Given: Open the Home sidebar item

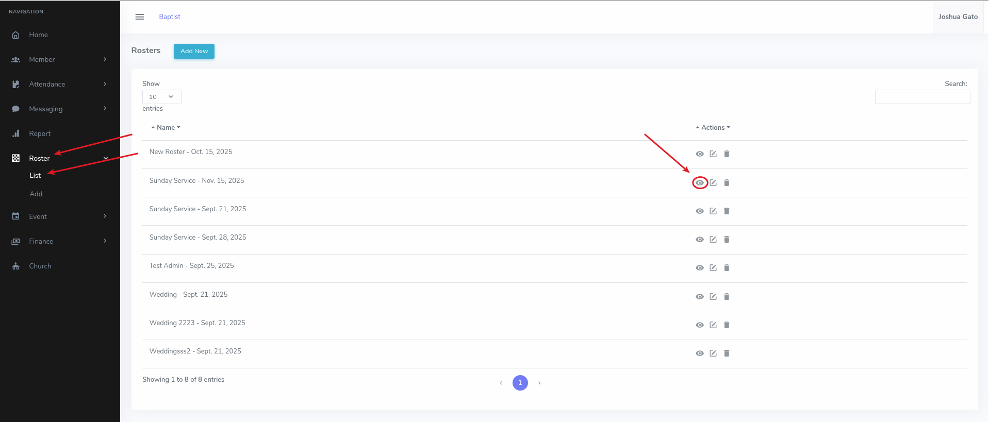Looking at the screenshot, I should pyautogui.click(x=38, y=35).
